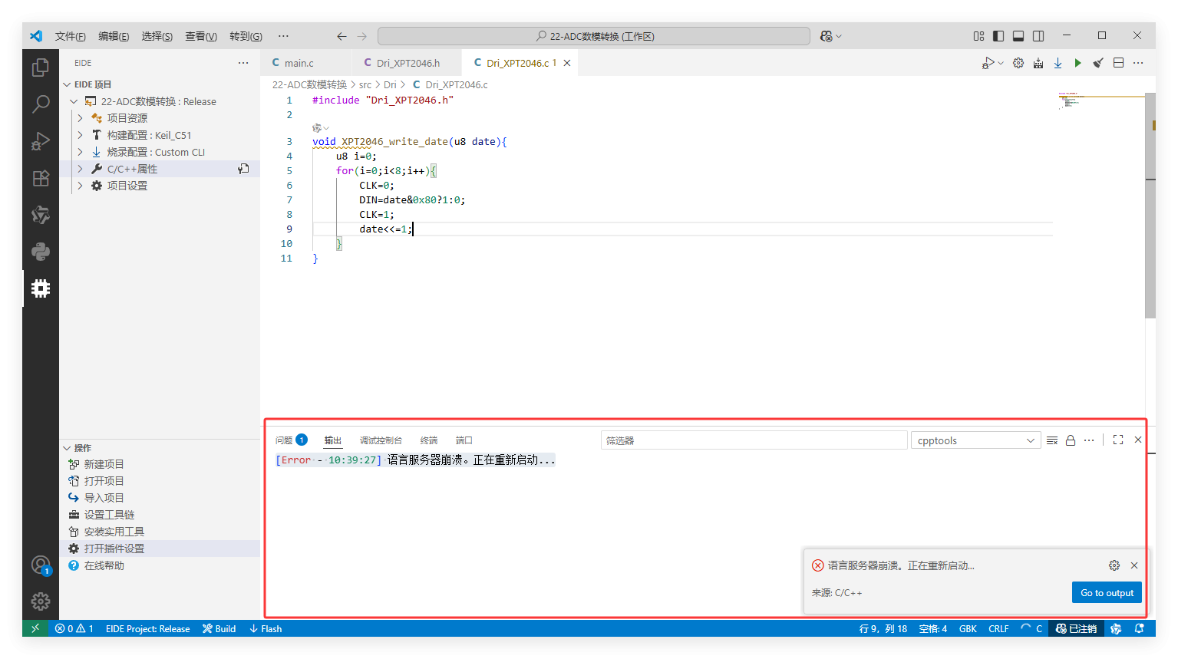This screenshot has height=659, width=1178.
Task: Toggle the primary side bar visibility
Action: click(x=998, y=36)
